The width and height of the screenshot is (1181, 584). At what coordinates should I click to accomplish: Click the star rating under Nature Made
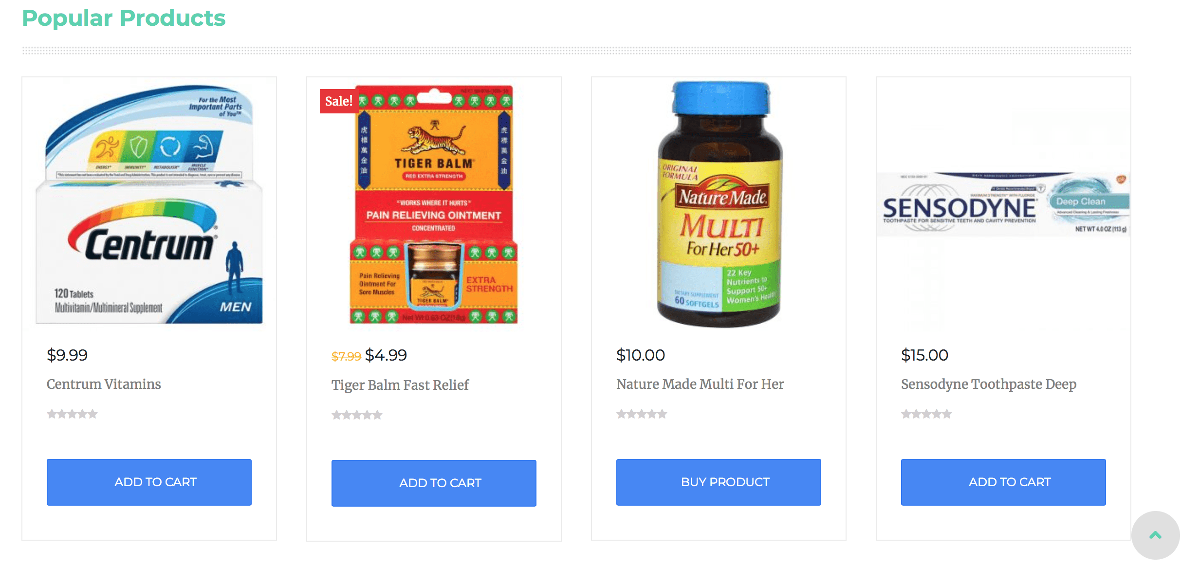(642, 414)
